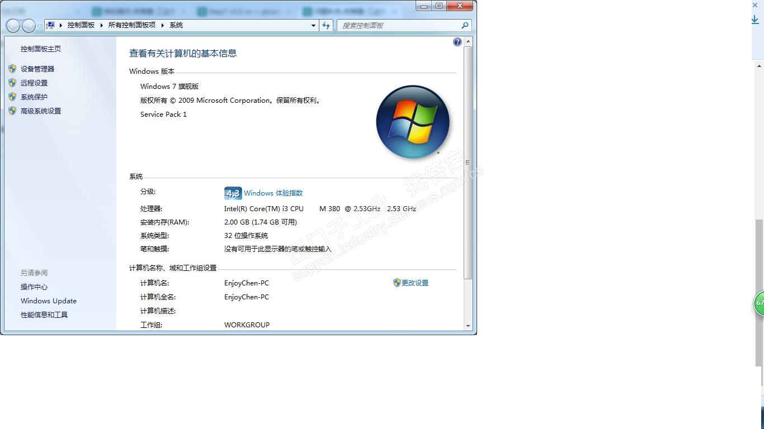Image resolution: width=764 pixels, height=429 pixels.
Task: Click the computer icon in the address bar
Action: (50, 25)
